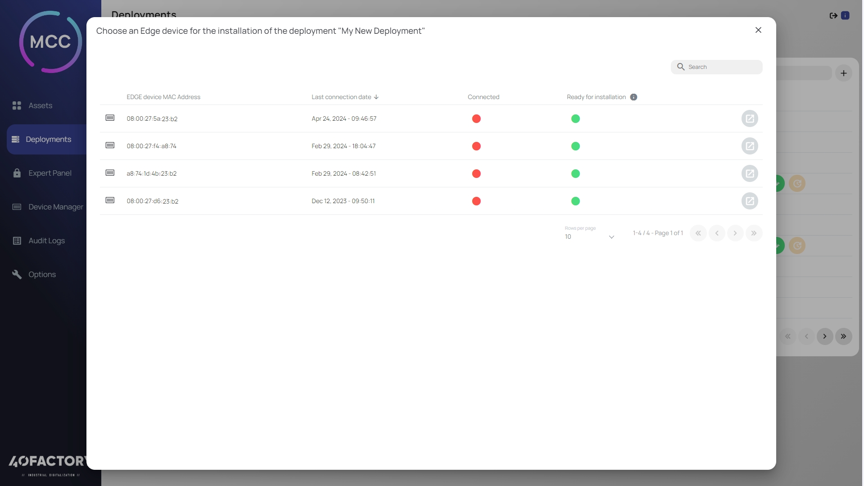Open the Expert Panel section
864x486 pixels.
[50, 173]
